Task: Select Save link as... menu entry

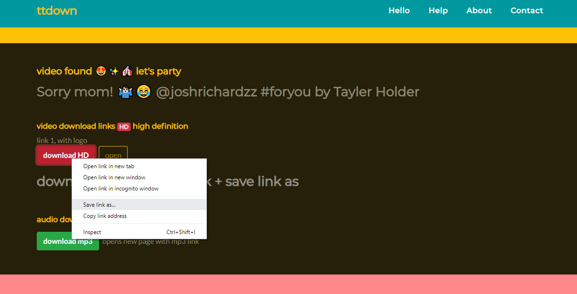Action: tap(99, 205)
